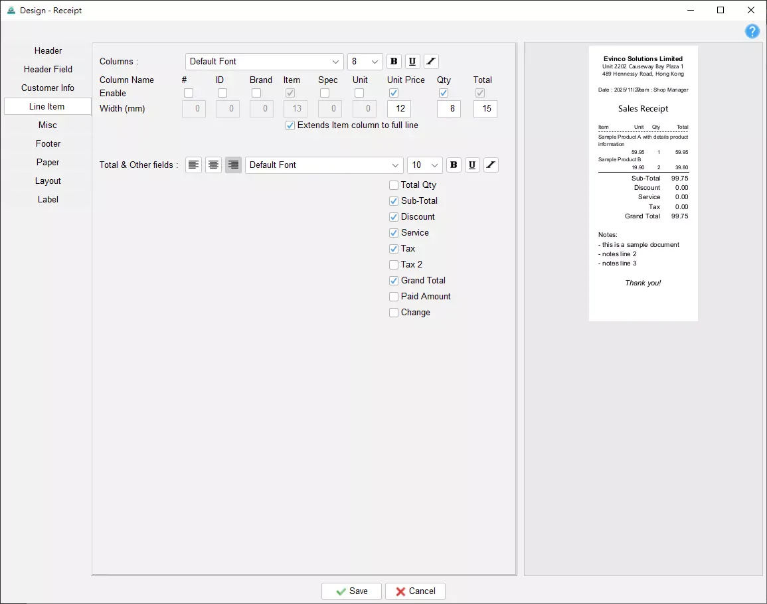Cancel the receipt design changes
The height and width of the screenshot is (604, 767).
(415, 591)
